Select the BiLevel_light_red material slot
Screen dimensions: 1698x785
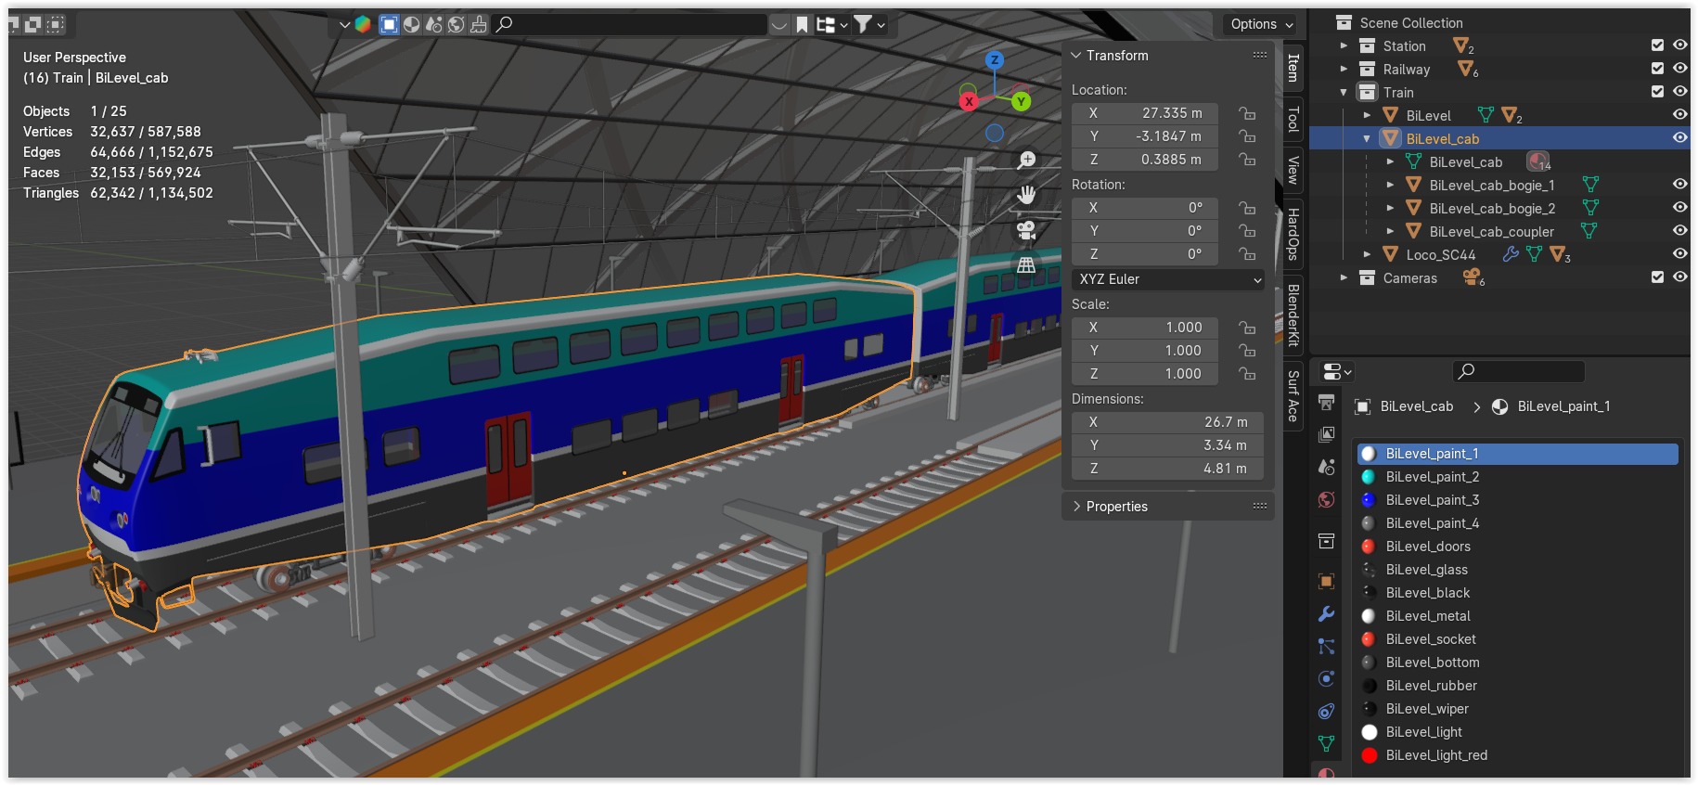(x=1517, y=755)
